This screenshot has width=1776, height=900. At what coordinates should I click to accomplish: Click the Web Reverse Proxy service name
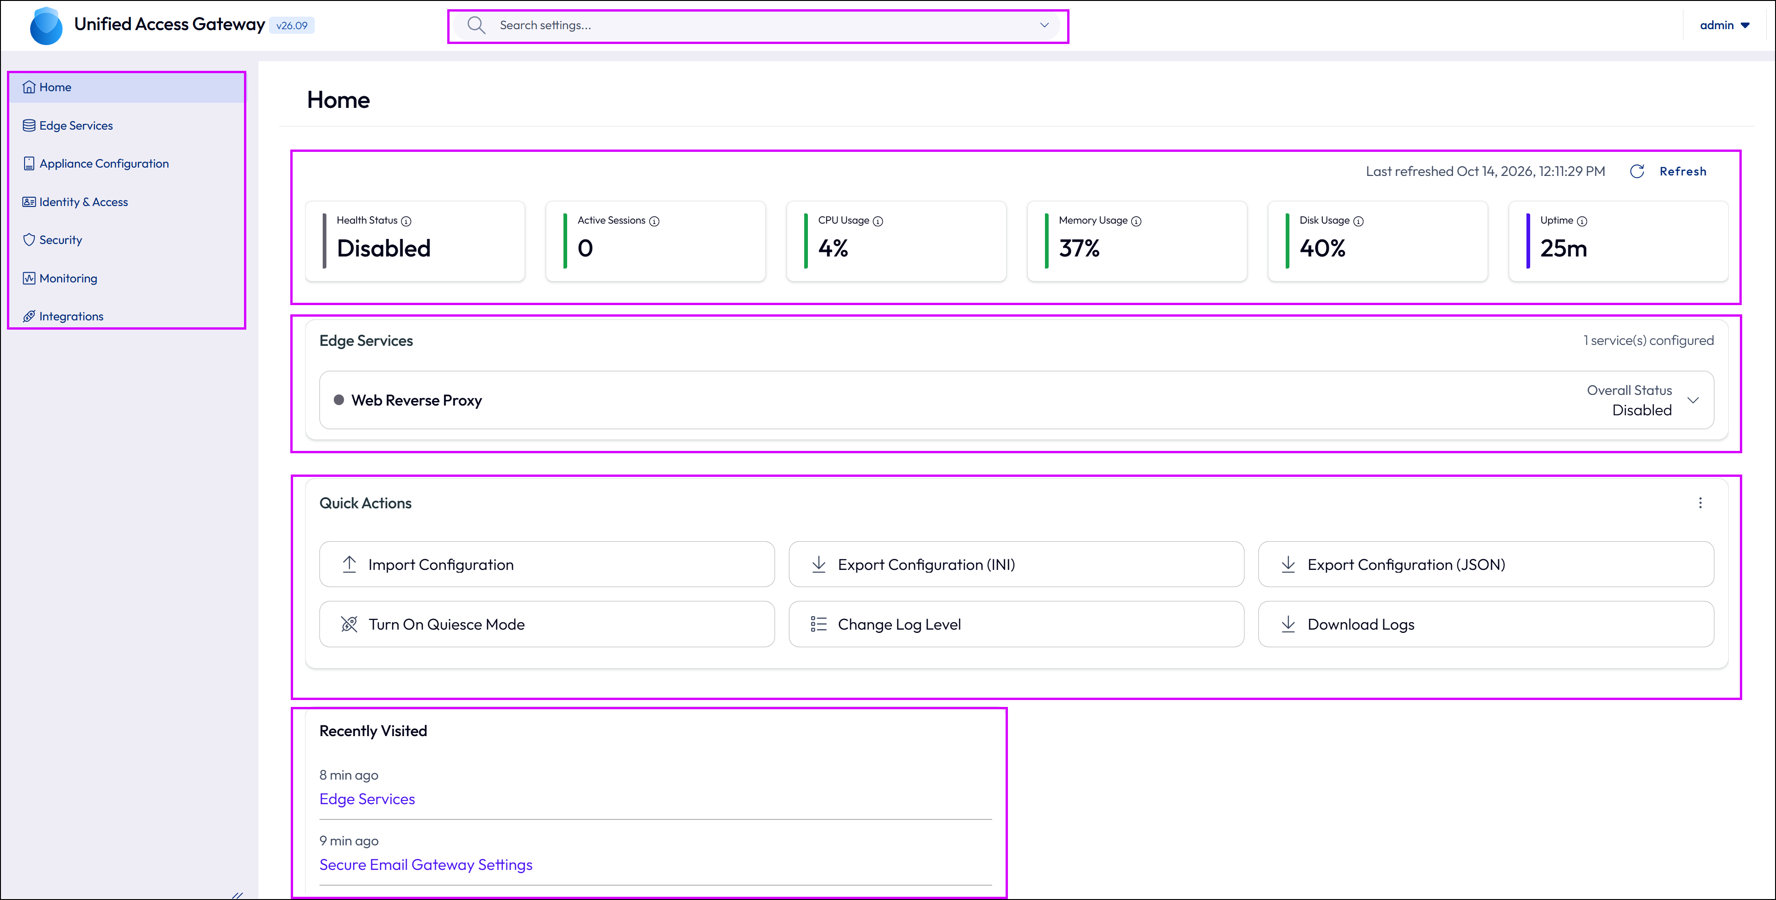point(416,400)
